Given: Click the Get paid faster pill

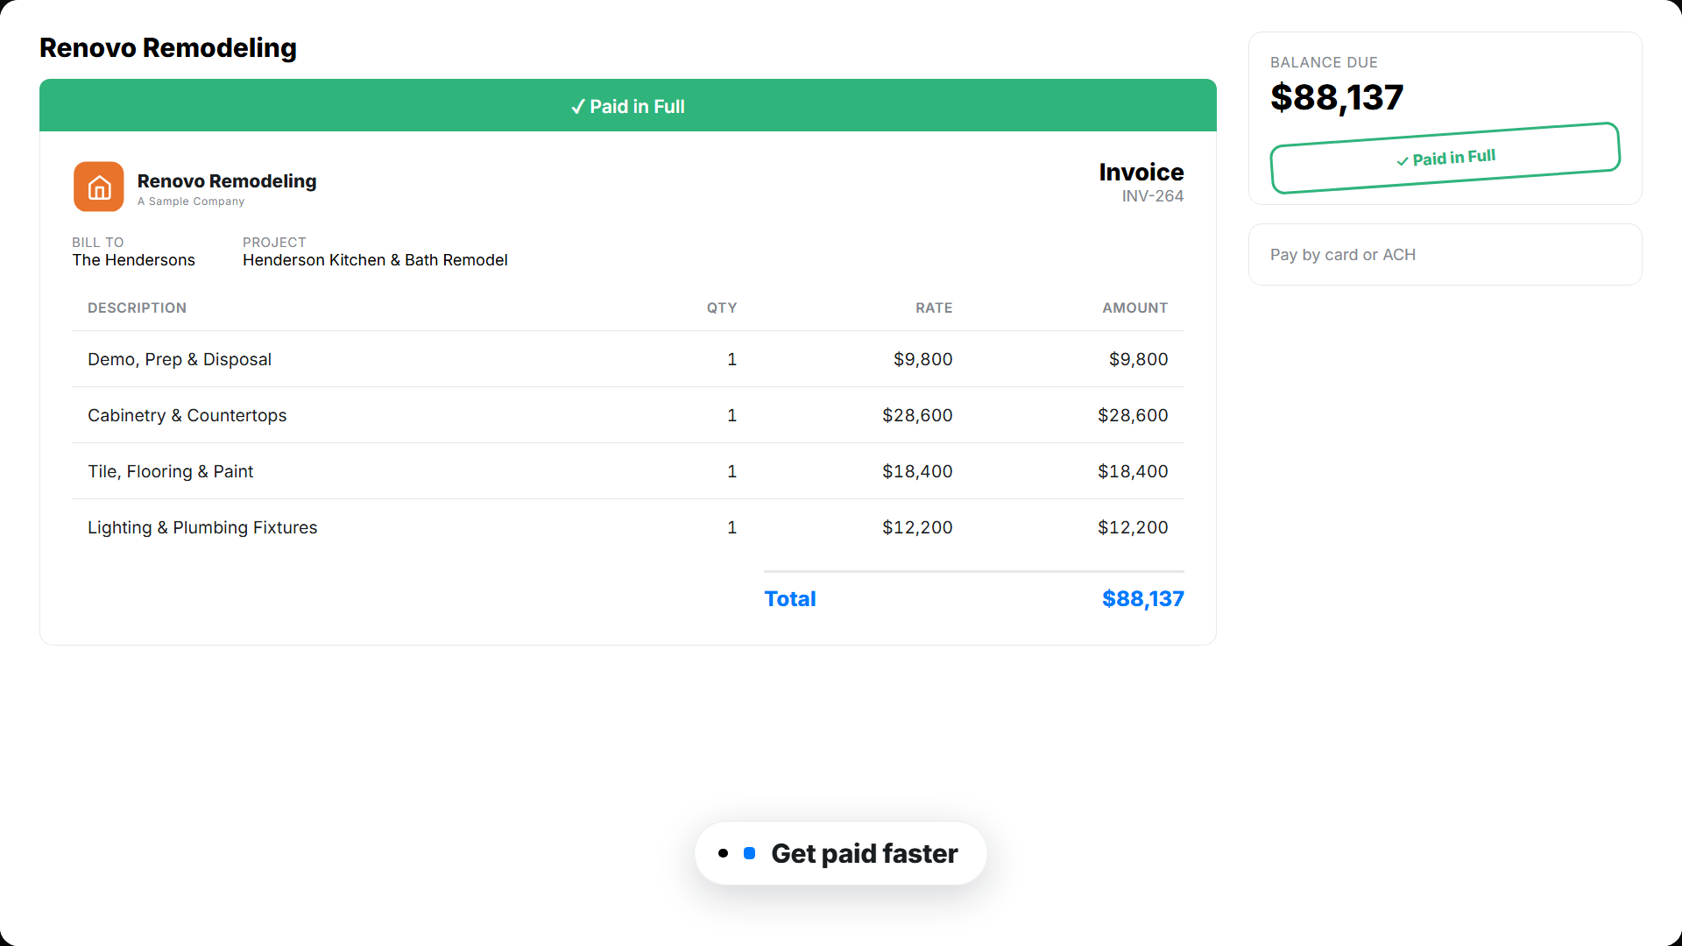Looking at the screenshot, I should click(841, 853).
